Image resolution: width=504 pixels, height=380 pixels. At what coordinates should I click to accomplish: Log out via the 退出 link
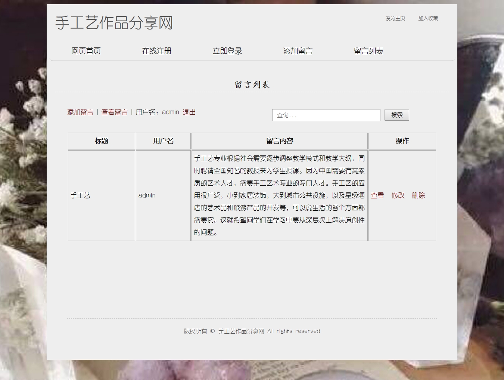(189, 112)
